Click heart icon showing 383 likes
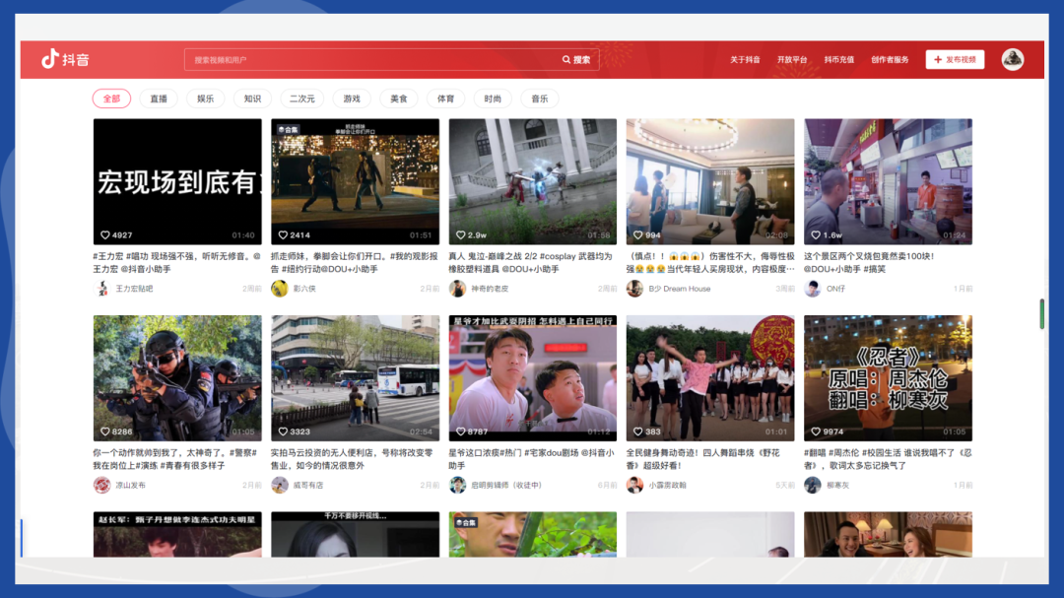The image size is (1064, 598). [637, 432]
